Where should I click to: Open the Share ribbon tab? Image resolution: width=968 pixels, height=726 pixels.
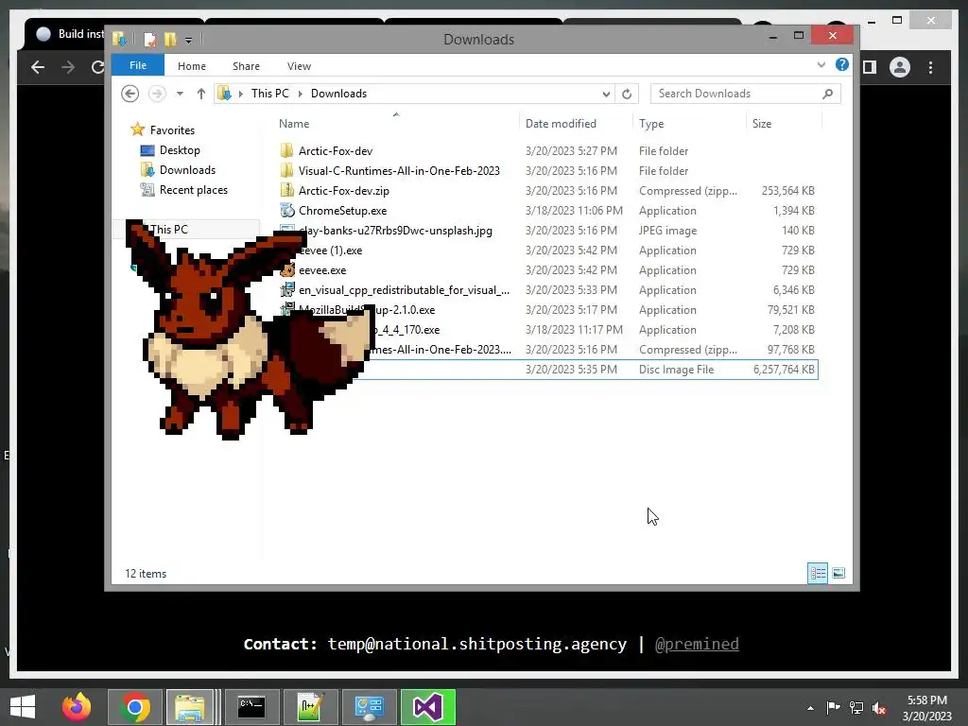point(246,66)
